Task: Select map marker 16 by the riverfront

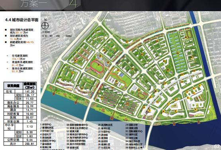Action: tap(127, 104)
